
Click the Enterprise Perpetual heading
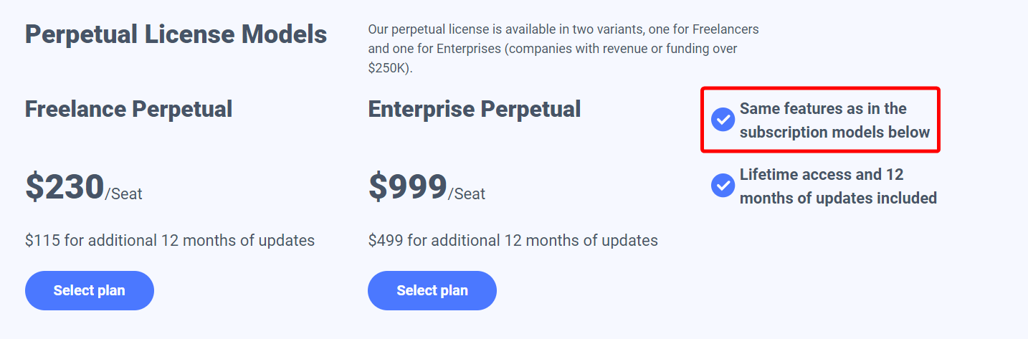pyautogui.click(x=475, y=109)
